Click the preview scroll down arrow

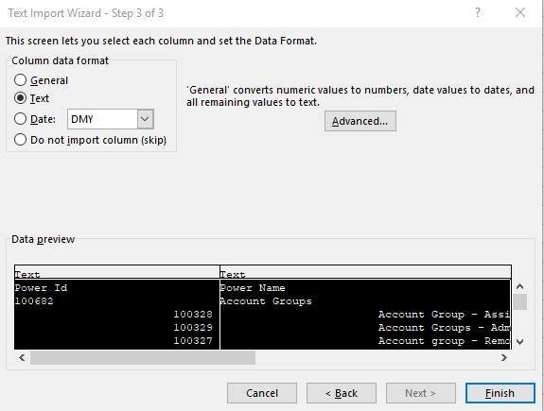coord(519,342)
